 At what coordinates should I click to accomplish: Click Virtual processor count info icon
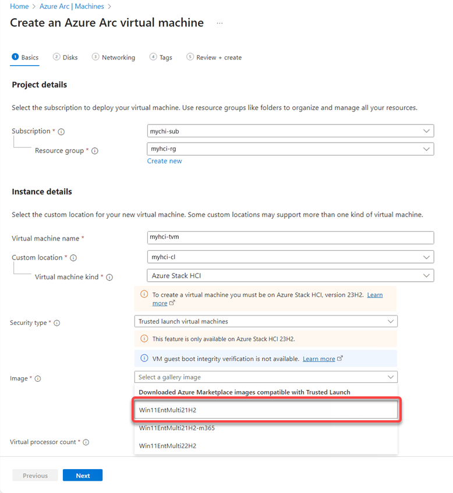coord(86,442)
